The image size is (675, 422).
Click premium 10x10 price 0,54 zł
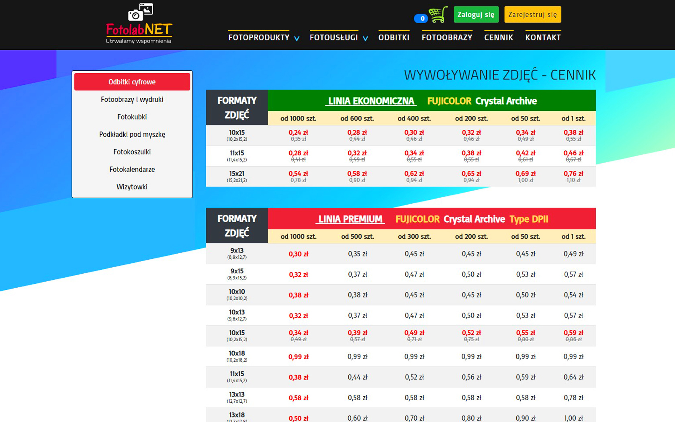[573, 295]
